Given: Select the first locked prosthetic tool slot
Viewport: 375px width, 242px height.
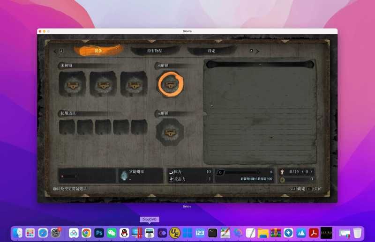Looking at the screenshot, I should pos(72,84).
